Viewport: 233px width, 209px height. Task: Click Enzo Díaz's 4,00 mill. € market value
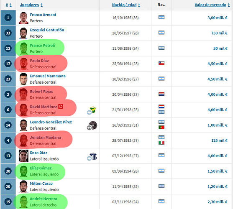218,156
